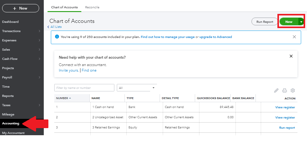Viewport: 307px width, 142px height.
Task: Click the green New account button
Action: [x=289, y=22]
